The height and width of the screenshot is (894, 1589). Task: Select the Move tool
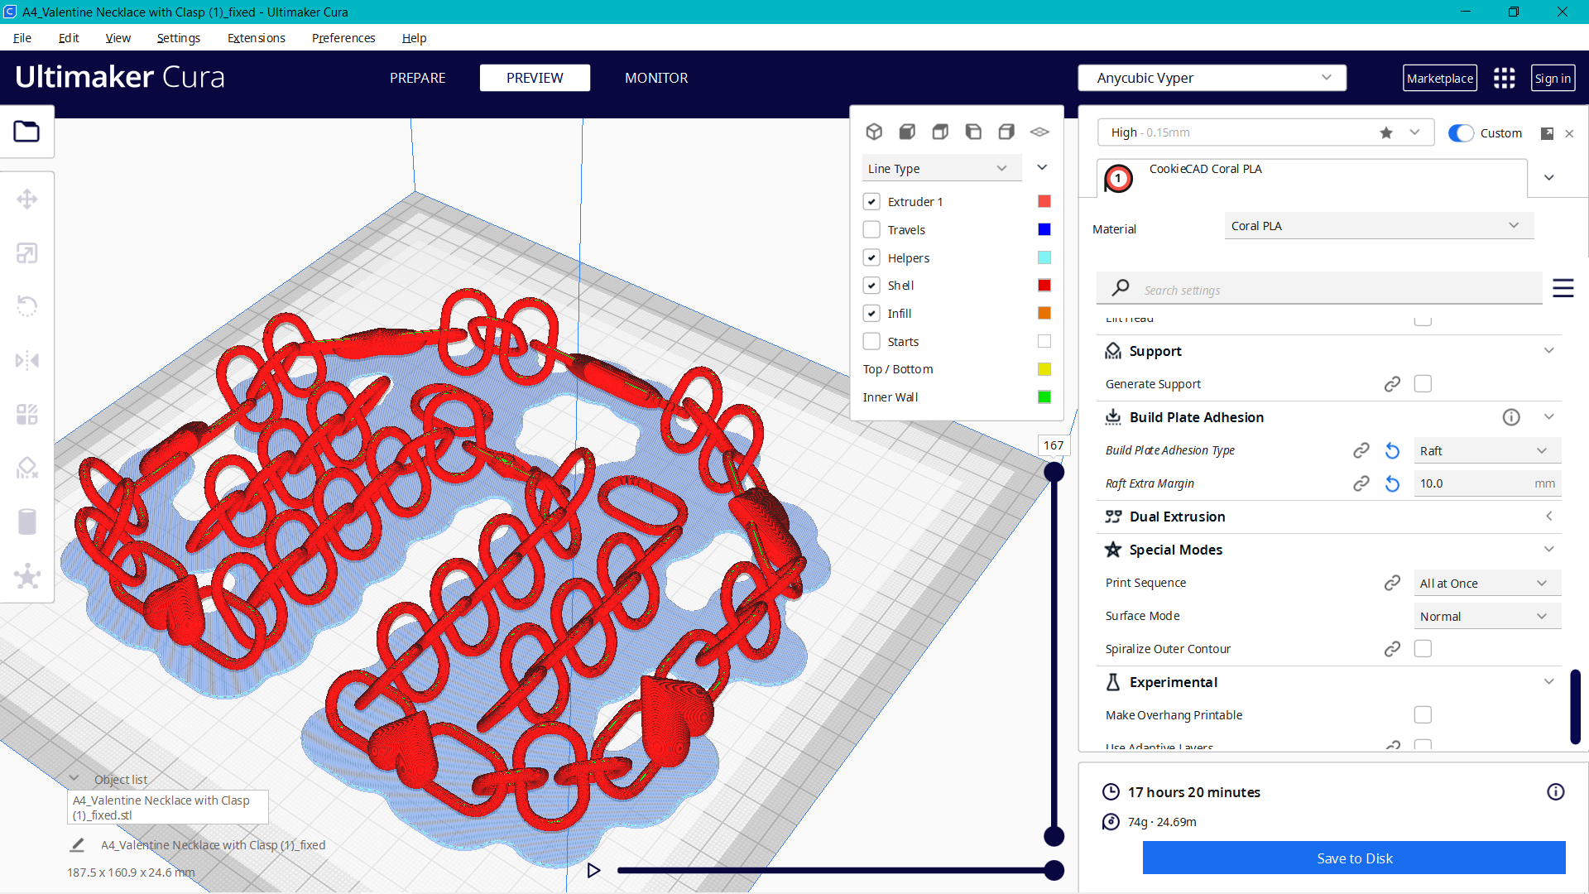tap(27, 199)
